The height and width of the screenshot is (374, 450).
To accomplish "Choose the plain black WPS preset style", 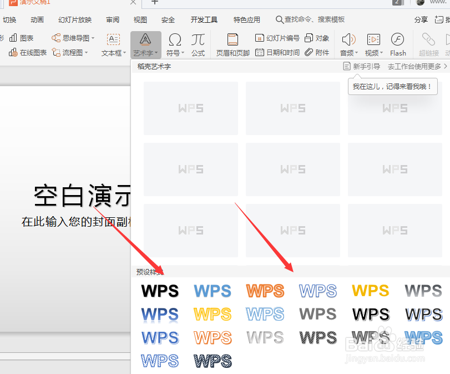I will [160, 291].
